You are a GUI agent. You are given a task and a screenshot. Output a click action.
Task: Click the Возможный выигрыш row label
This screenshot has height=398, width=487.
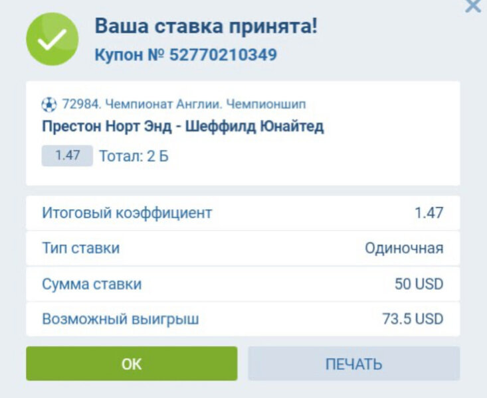(120, 319)
